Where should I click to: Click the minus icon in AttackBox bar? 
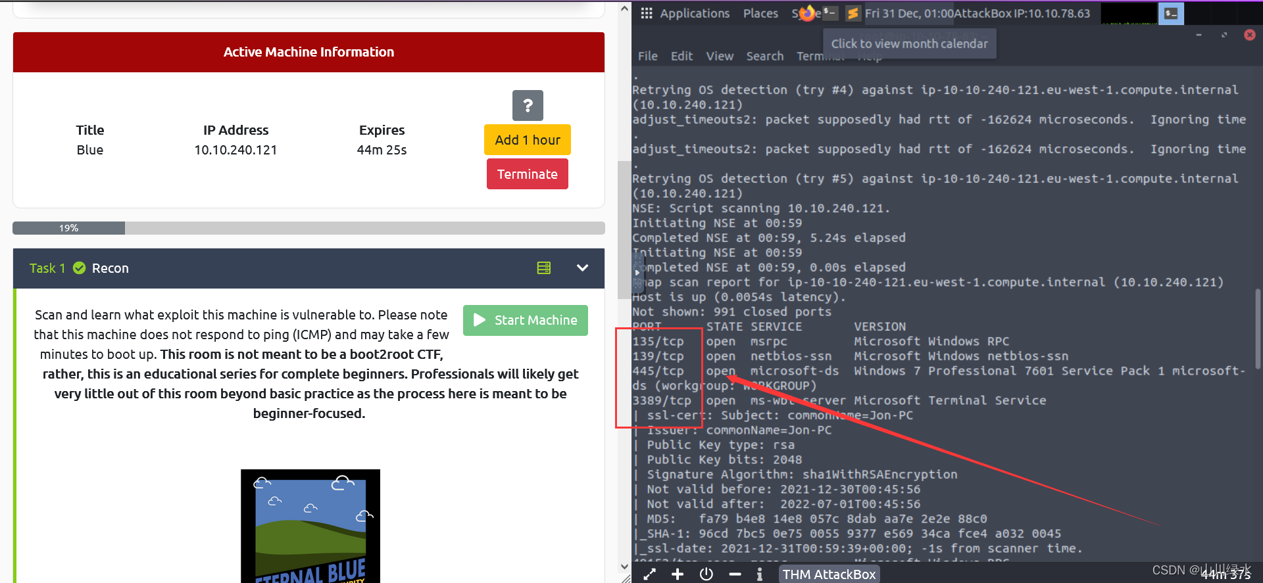735,574
